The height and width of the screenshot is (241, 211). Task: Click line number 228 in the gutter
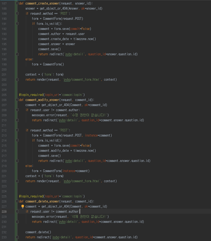(4, 212)
